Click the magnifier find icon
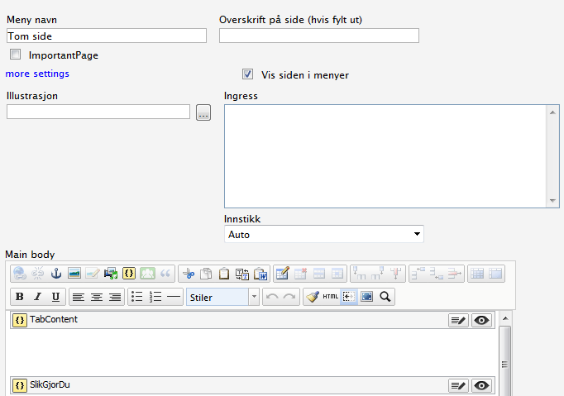 pyautogui.click(x=385, y=297)
